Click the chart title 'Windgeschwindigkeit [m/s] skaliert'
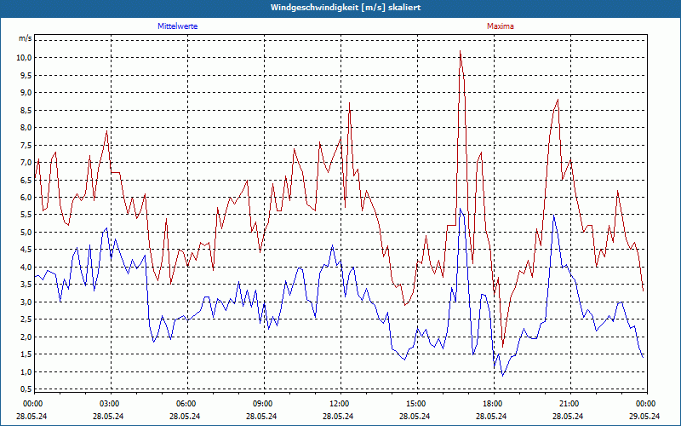 tap(346, 8)
